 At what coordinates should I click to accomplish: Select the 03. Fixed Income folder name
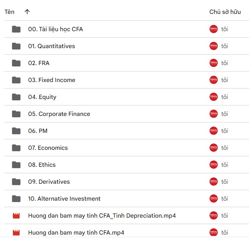point(52,80)
